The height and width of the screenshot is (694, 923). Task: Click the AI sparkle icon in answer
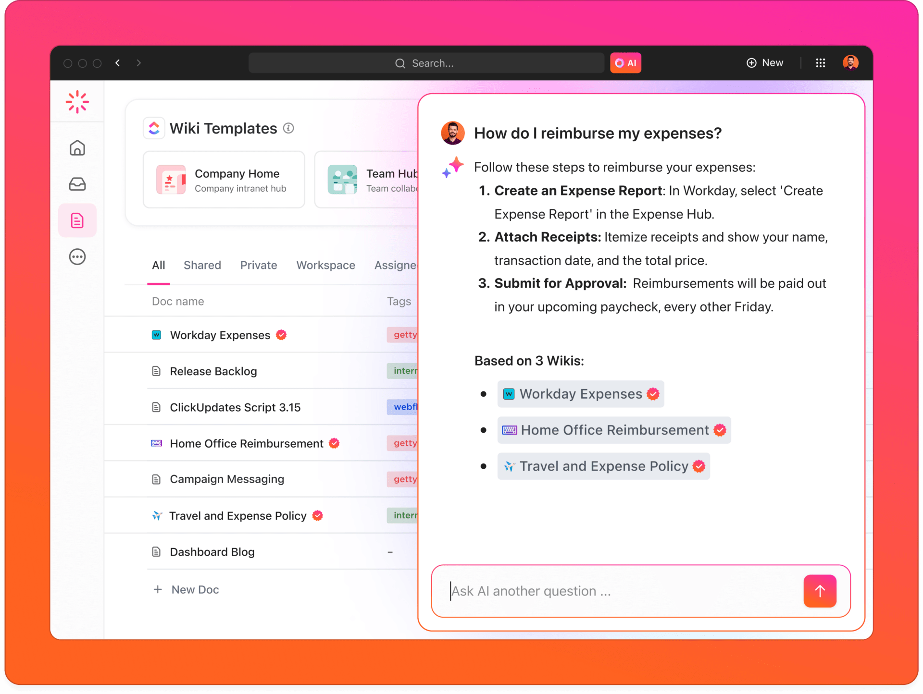click(x=453, y=167)
